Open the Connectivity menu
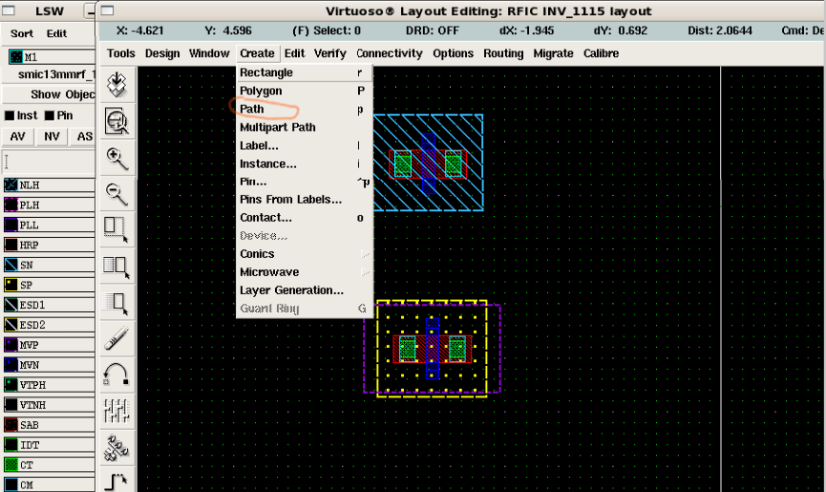This screenshot has width=826, height=492. 390,53
